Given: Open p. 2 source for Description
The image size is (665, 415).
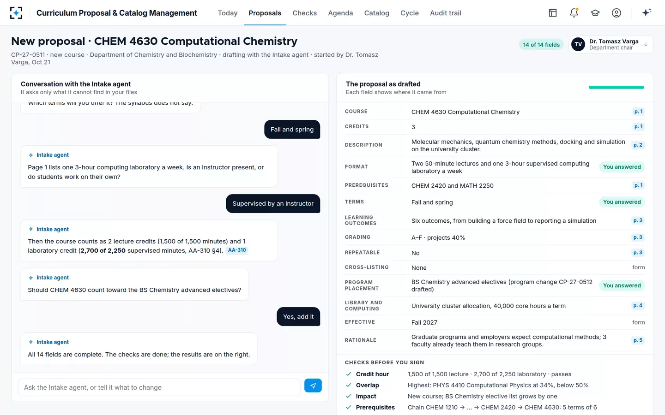Looking at the screenshot, I should pos(638,145).
